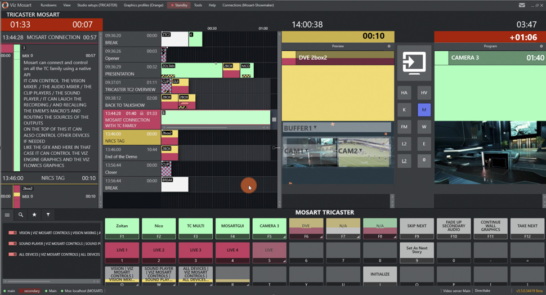Open the CAM1 source dropdown

pos(307,150)
